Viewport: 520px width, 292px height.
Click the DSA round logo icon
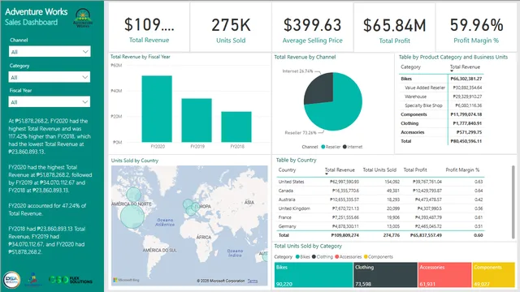click(11, 279)
